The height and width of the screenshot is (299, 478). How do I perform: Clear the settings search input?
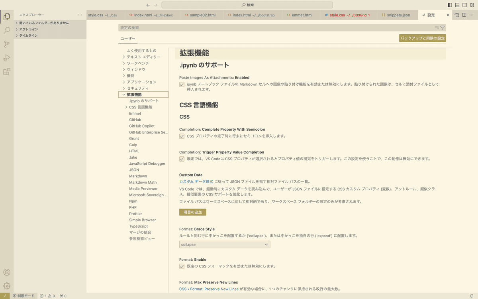[437, 28]
